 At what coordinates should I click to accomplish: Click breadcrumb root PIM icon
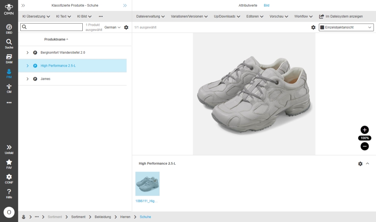(x=24, y=217)
